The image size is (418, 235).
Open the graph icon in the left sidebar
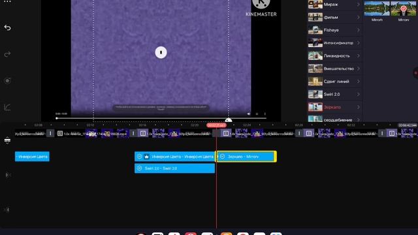pyautogui.click(x=7, y=107)
